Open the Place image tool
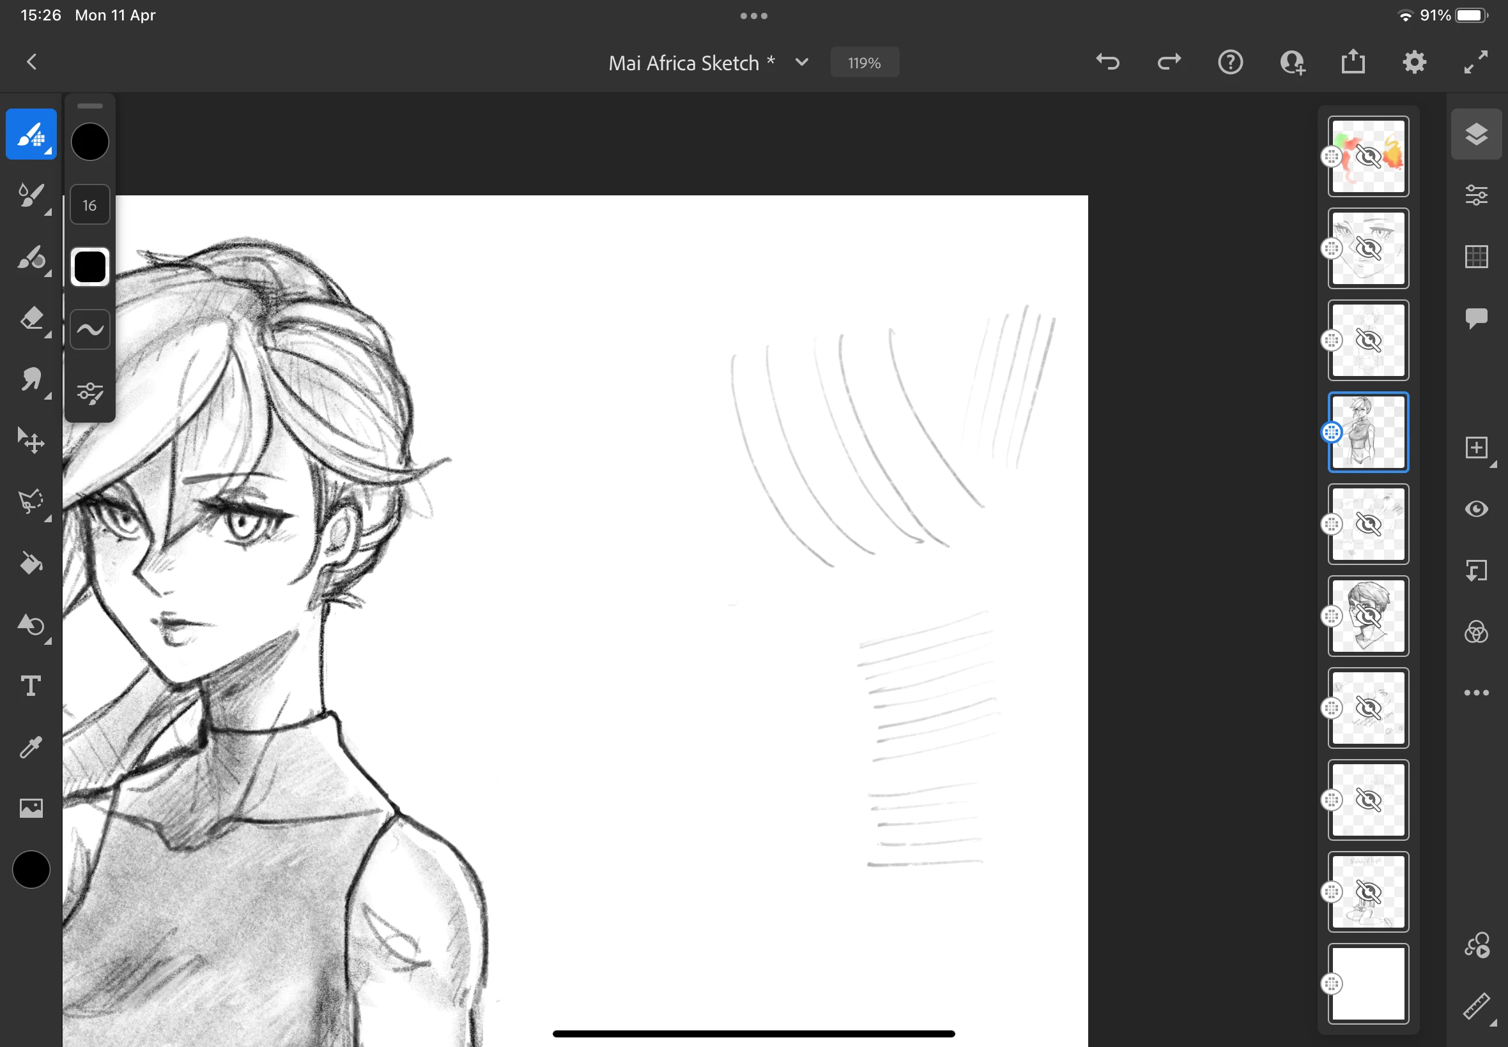This screenshot has height=1047, width=1508. click(x=31, y=808)
